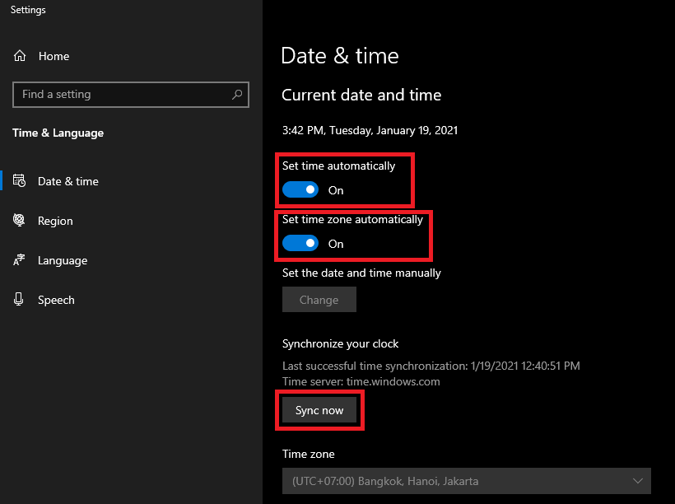Go to the Language settings label
The image size is (675, 504).
tap(63, 260)
